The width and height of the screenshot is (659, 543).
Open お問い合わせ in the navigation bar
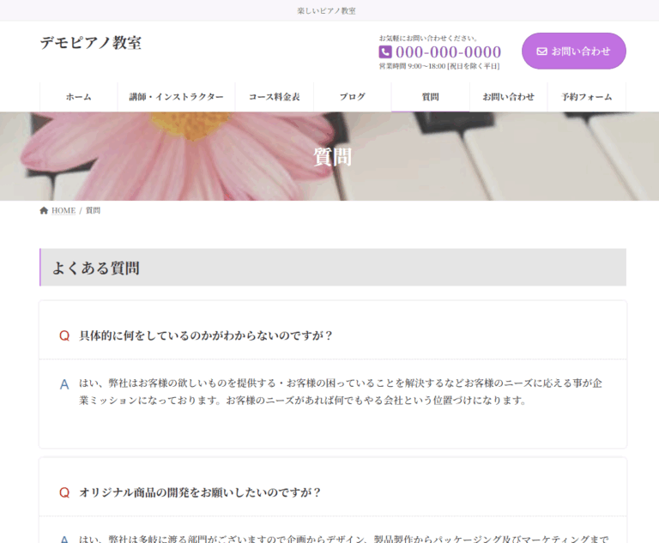tap(508, 97)
